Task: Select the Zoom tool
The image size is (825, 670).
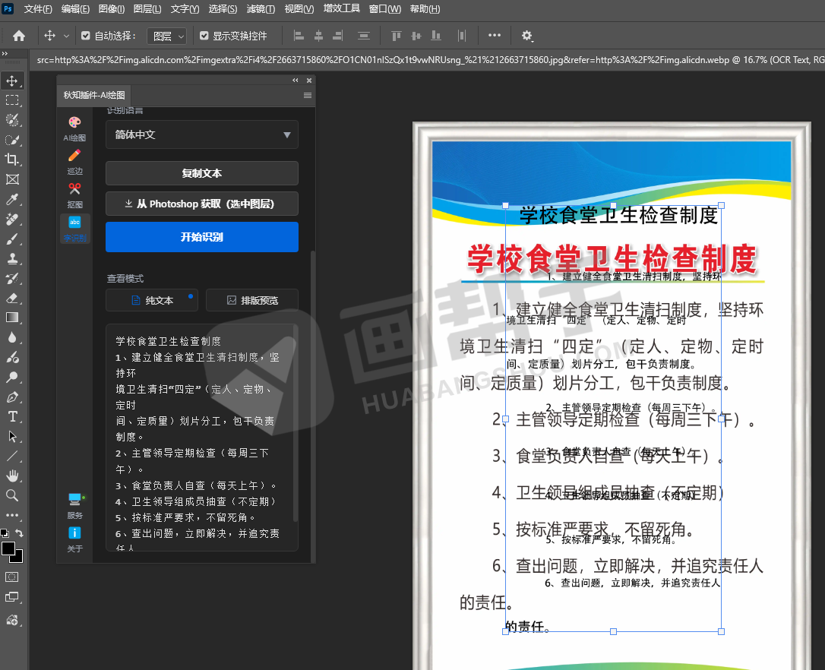Action: [12, 495]
